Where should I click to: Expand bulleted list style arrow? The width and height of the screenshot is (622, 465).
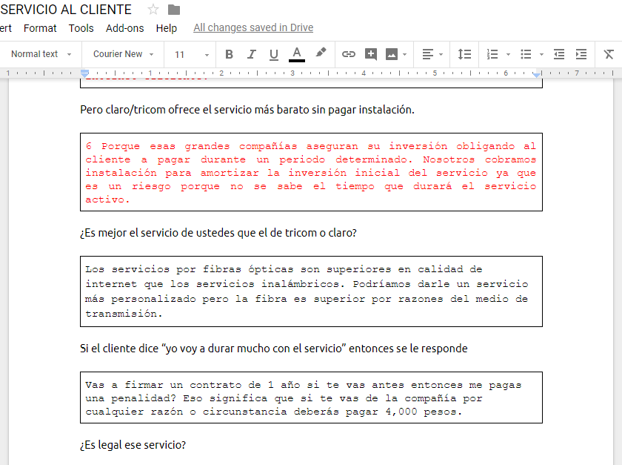(541, 54)
